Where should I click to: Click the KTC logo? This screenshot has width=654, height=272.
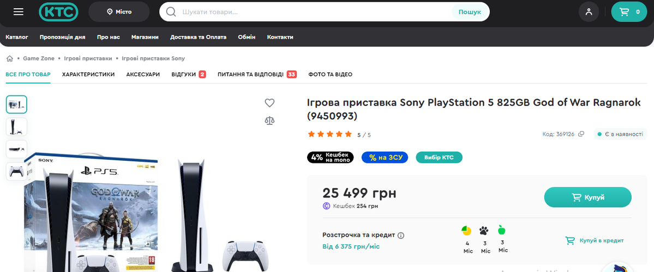[58, 11]
